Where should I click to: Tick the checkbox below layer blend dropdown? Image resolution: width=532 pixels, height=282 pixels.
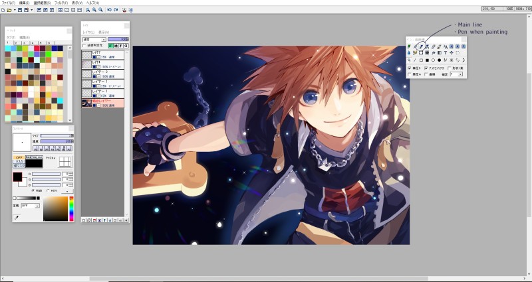click(84, 45)
